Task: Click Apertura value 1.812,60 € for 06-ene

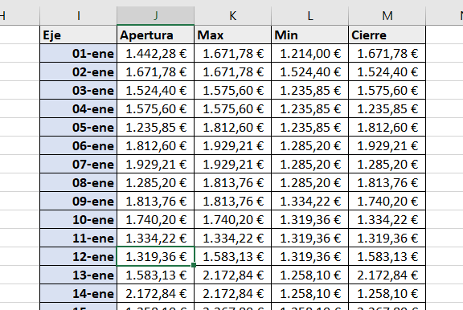Action: click(156, 145)
